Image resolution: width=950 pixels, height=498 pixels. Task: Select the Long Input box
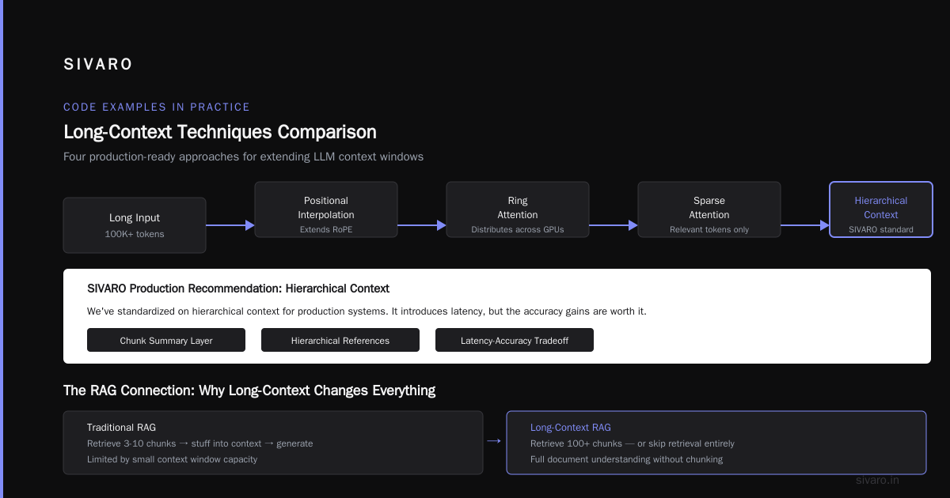point(135,225)
